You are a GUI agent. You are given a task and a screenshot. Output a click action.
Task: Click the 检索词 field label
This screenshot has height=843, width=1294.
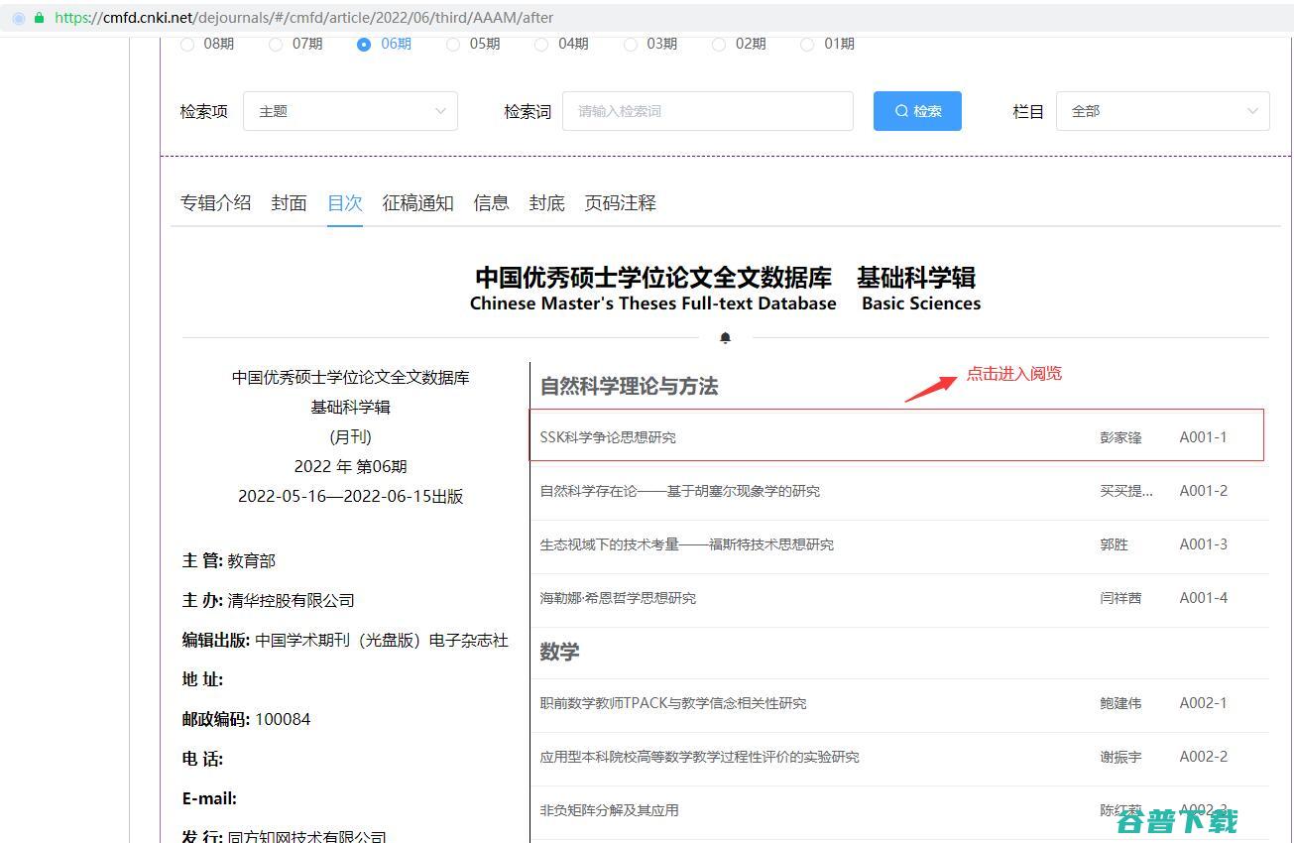(x=528, y=111)
